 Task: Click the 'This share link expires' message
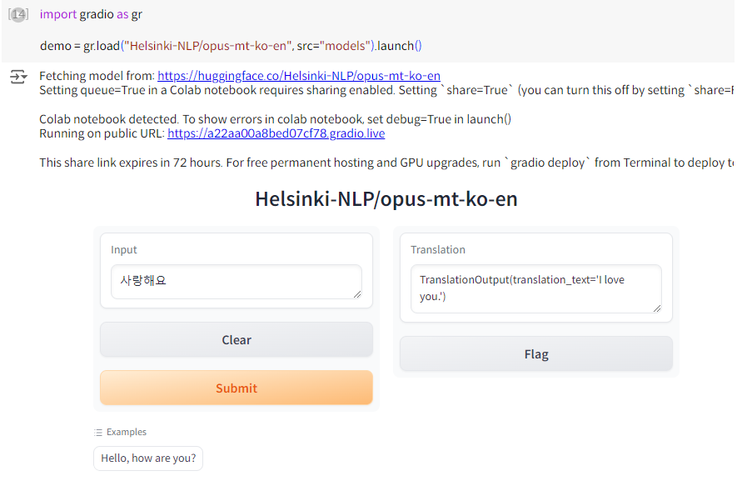pyautogui.click(x=386, y=163)
